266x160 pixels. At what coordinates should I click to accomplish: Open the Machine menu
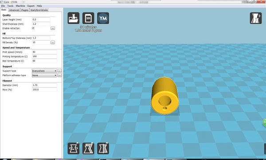[x=20, y=6]
